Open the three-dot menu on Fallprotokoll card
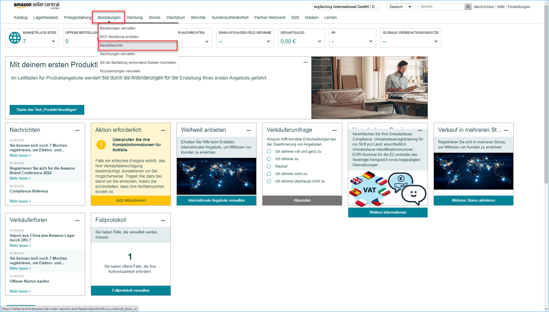Image resolution: width=549 pixels, height=312 pixels. [163, 220]
